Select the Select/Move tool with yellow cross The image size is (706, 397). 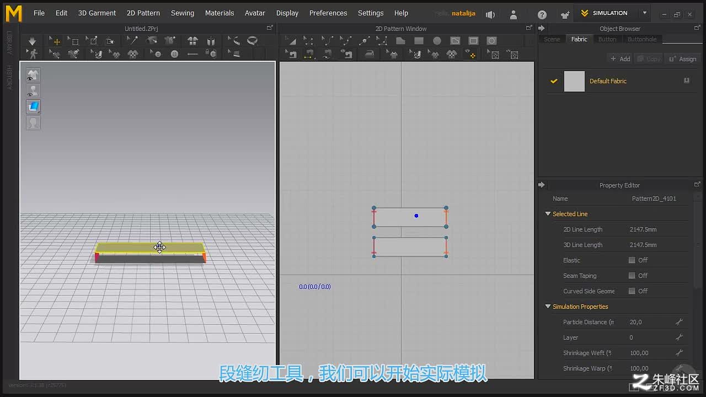coord(55,41)
